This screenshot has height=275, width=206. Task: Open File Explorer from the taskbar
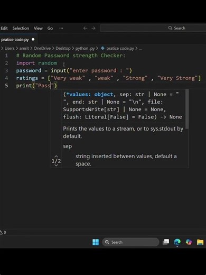200,242
